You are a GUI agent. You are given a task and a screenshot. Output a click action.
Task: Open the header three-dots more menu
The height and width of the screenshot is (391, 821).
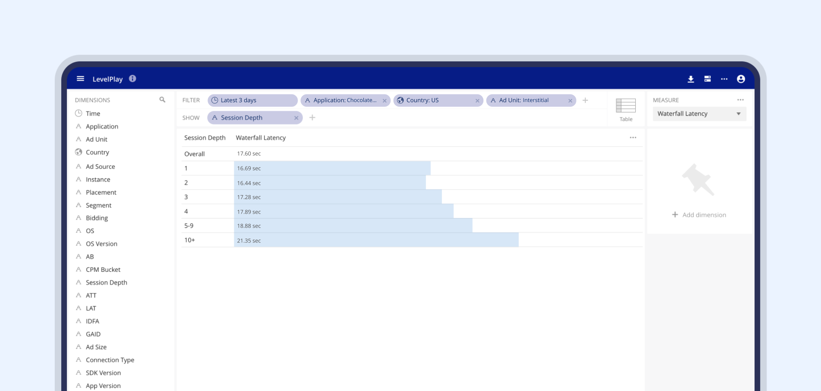click(724, 79)
